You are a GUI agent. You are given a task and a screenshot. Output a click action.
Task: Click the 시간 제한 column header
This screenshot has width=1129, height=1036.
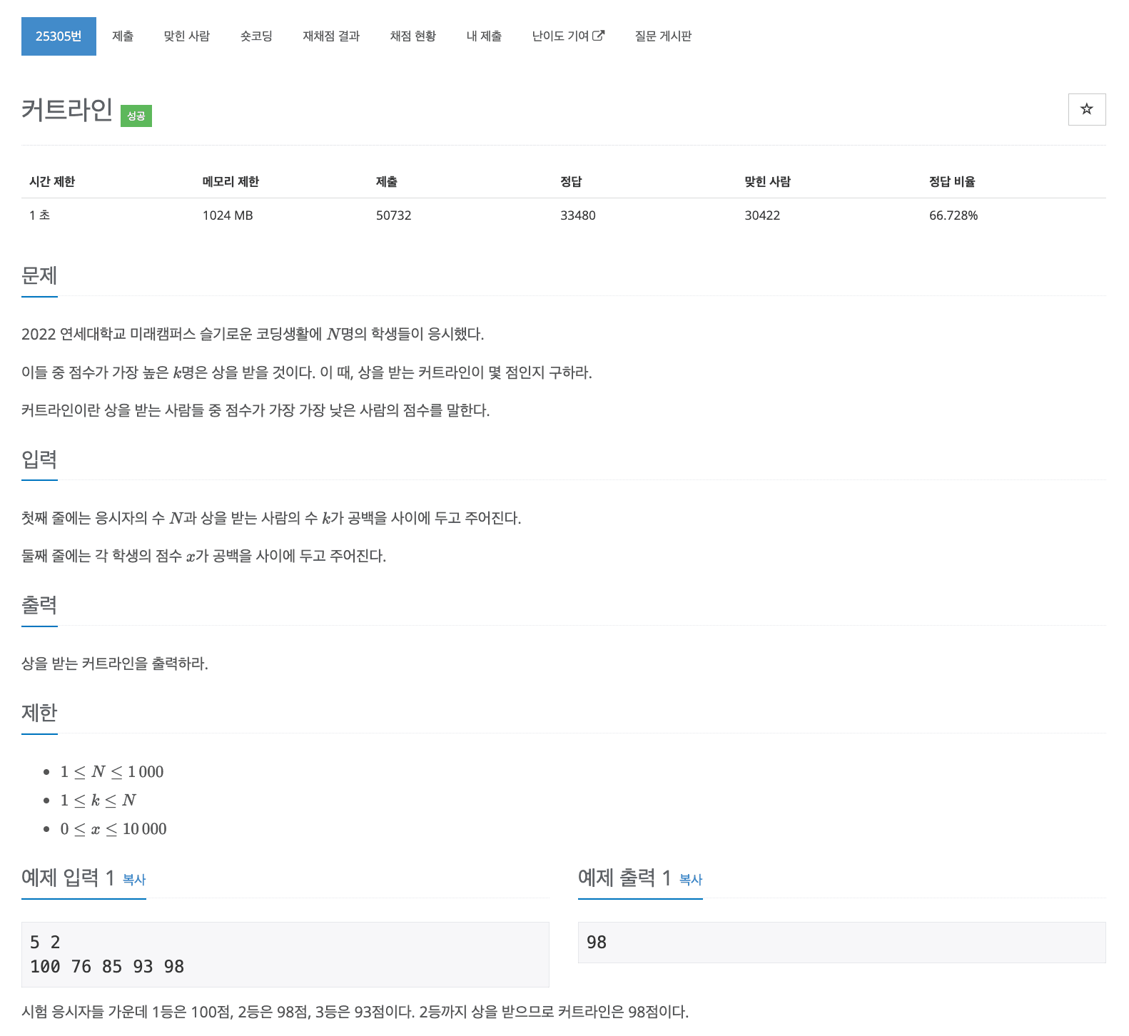[x=52, y=181]
